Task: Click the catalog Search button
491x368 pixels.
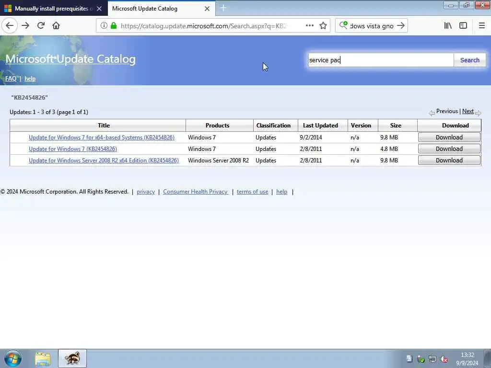Action: 470,60
